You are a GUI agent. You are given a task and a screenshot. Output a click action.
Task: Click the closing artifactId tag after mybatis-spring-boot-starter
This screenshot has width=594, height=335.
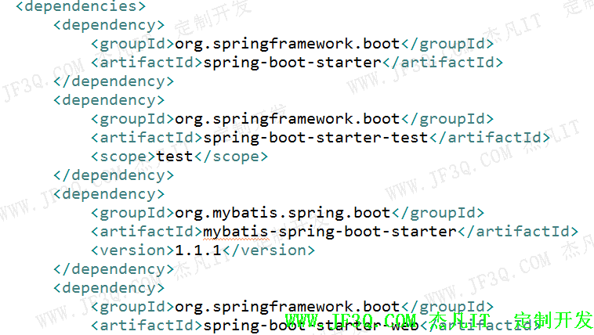click(x=518, y=232)
